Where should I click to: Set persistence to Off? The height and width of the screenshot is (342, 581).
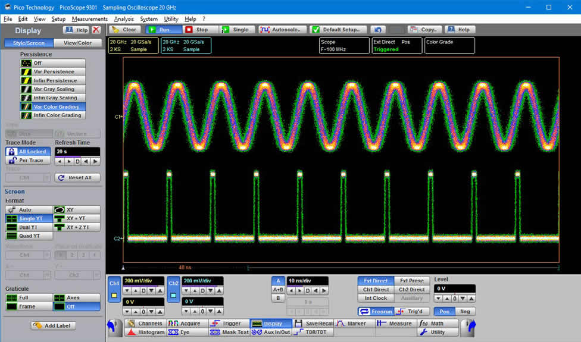(52, 63)
